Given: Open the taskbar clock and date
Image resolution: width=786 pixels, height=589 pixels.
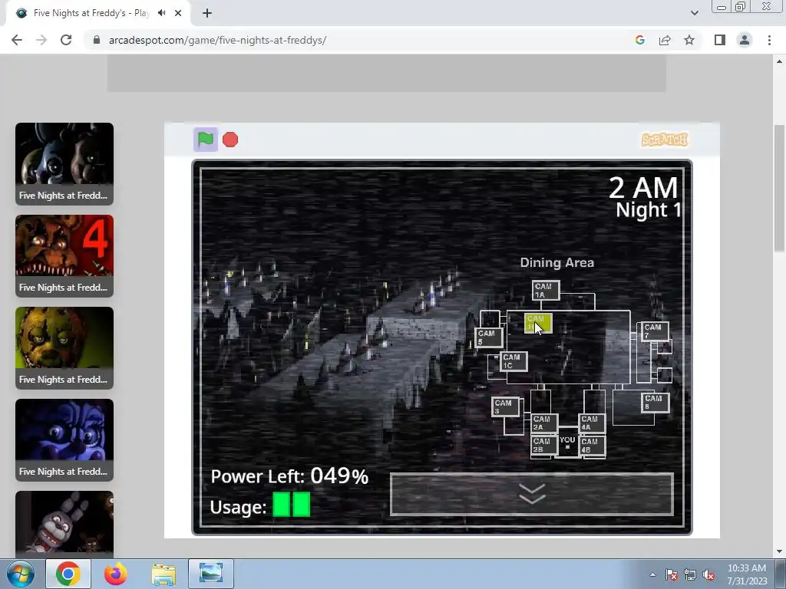Looking at the screenshot, I should (x=747, y=574).
